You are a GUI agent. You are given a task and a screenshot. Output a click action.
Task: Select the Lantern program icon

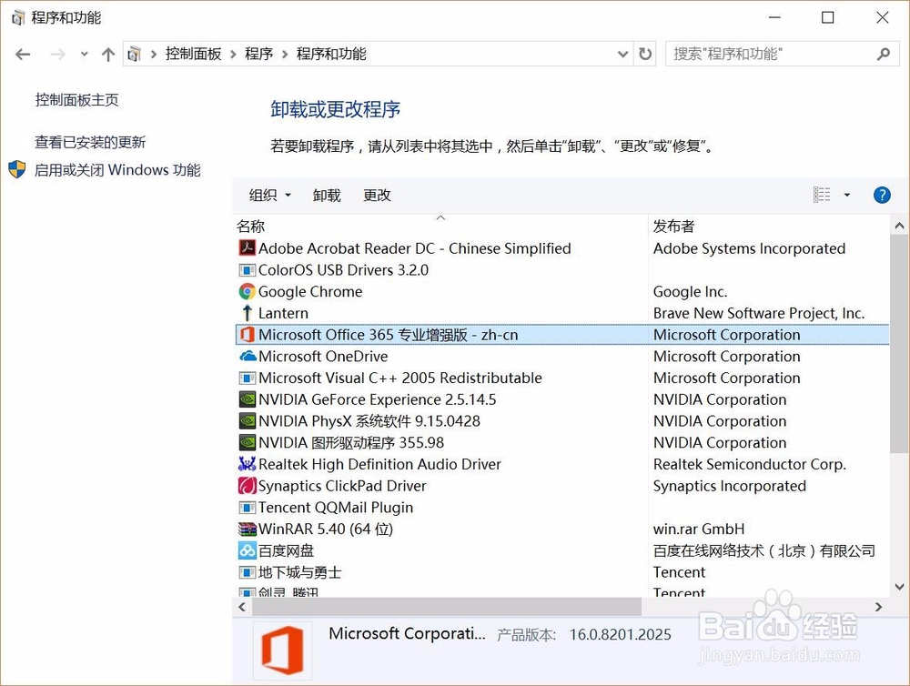pos(247,313)
